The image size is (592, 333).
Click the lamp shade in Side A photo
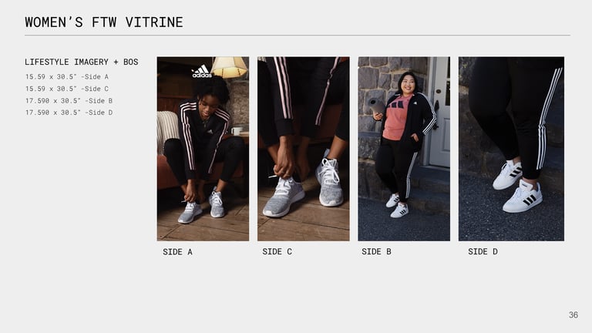(229, 67)
